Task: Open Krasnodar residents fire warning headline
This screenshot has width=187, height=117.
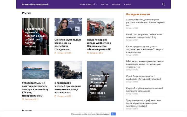Action: pyautogui.click(x=68, y=88)
